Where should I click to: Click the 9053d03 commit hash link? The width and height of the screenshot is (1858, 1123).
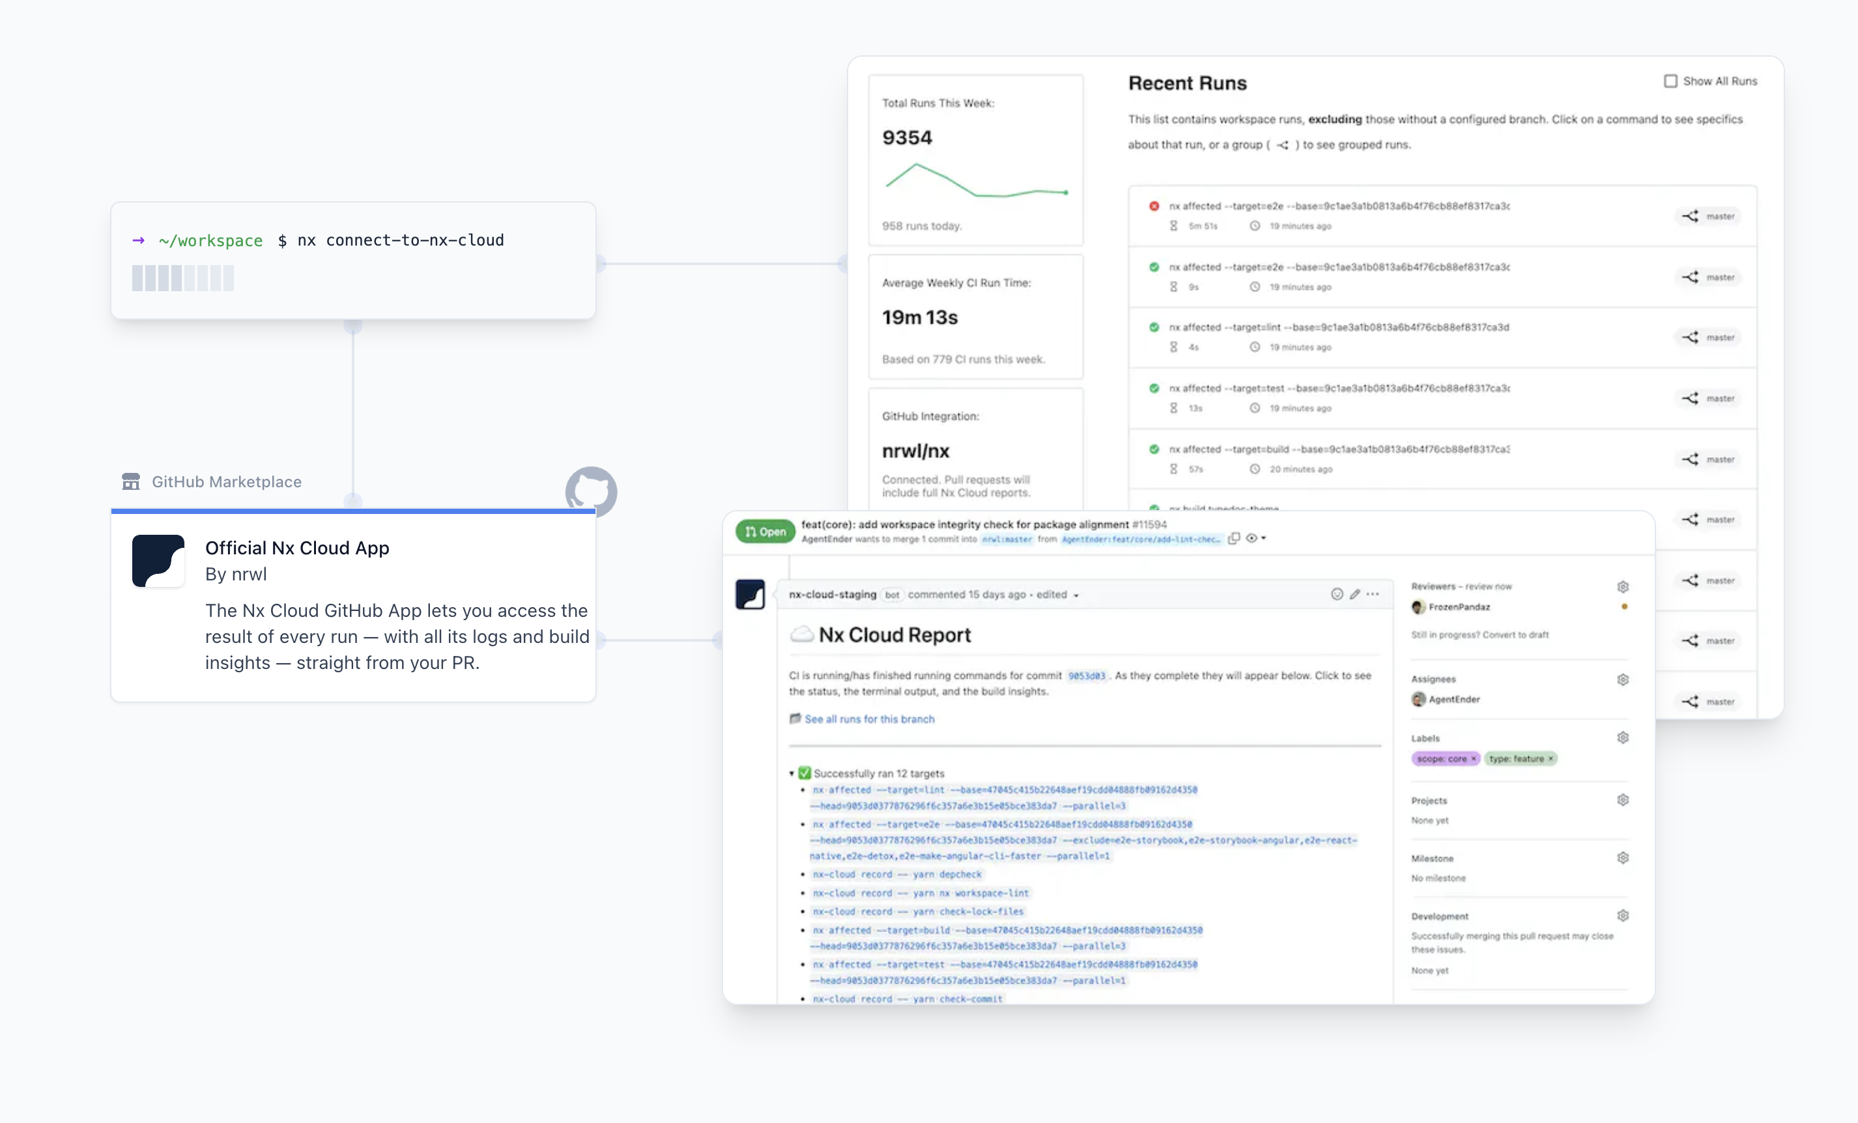point(1086,675)
